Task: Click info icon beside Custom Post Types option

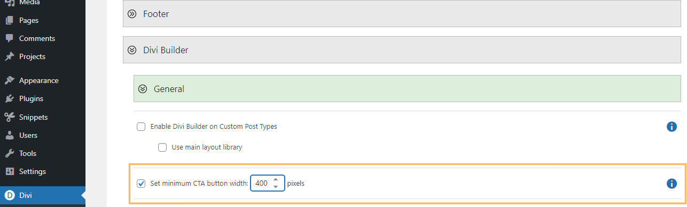Action: click(x=672, y=127)
